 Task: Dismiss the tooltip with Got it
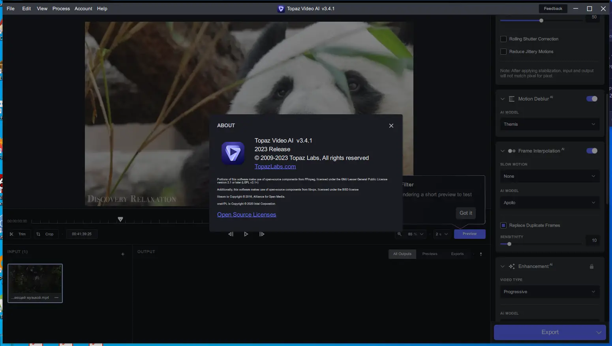coord(466,213)
